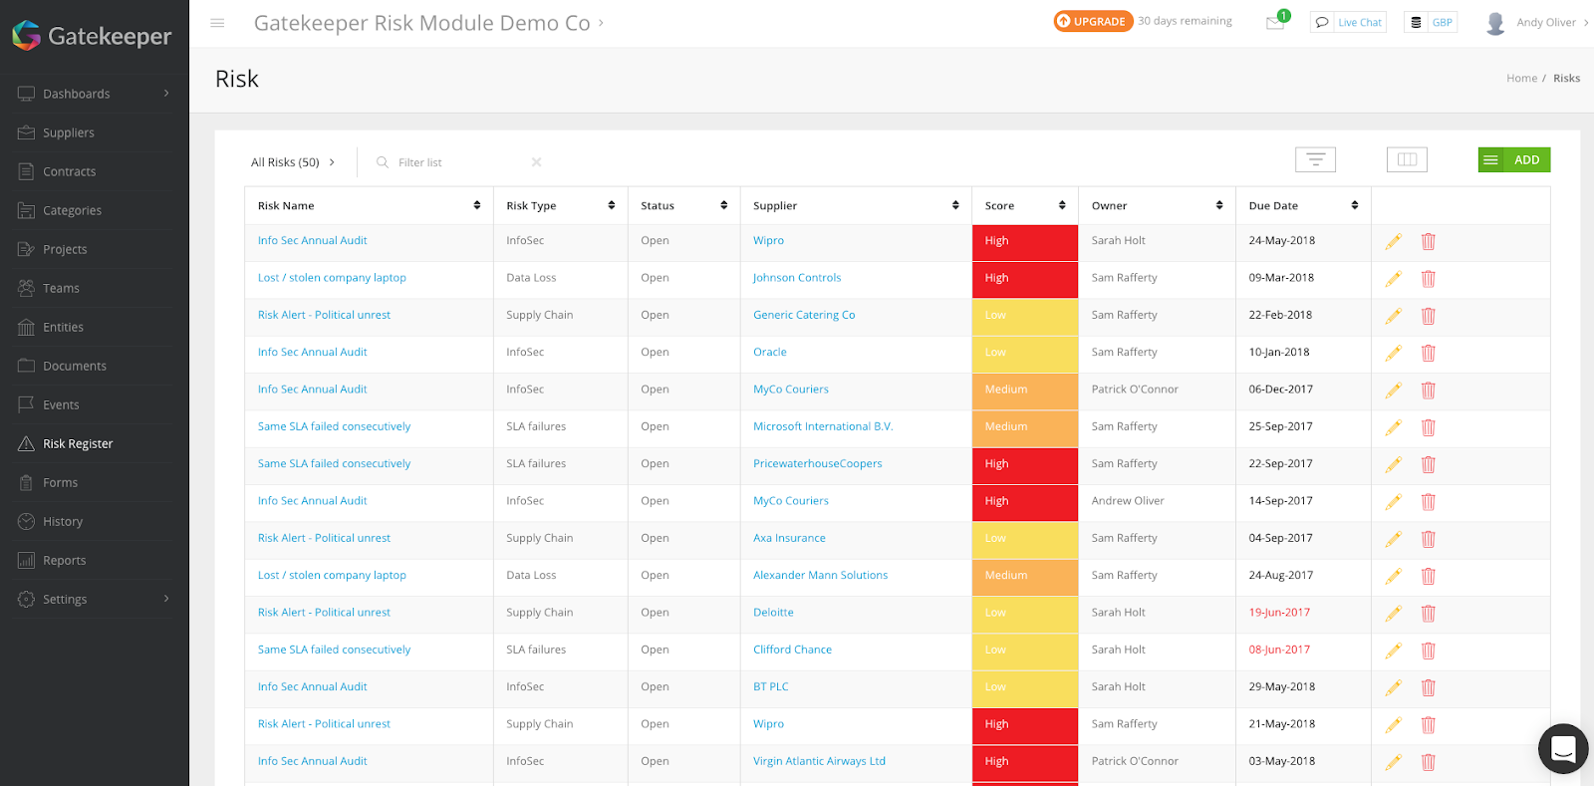Edit the Wipro 24-May-2018 risk
The width and height of the screenshot is (1594, 786).
click(x=1393, y=241)
